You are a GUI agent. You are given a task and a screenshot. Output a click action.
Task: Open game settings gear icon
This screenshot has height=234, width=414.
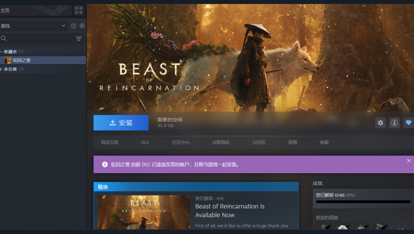click(380, 123)
